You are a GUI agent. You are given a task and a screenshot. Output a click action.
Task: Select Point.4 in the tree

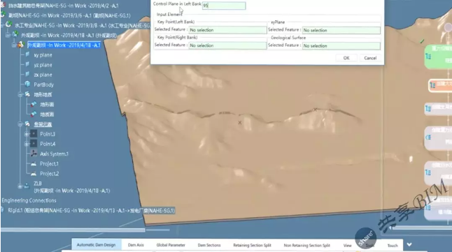tap(48, 144)
